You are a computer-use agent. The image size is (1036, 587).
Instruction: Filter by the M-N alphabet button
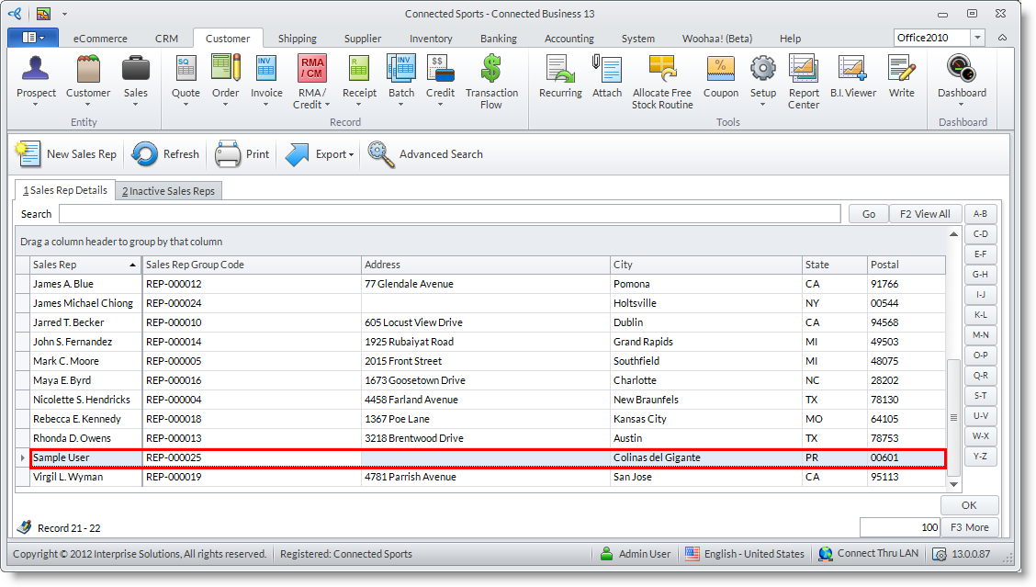pos(981,335)
